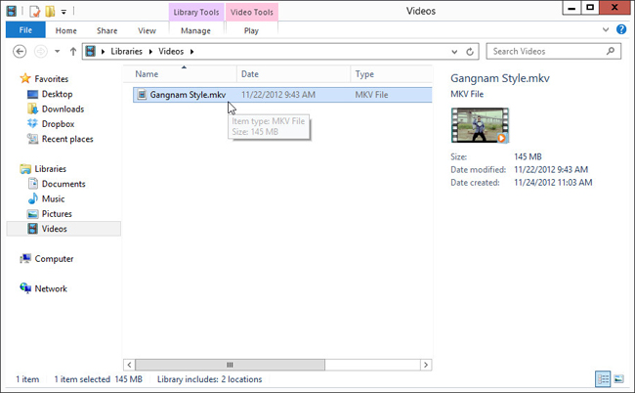Switch to the View ribbon tab

tap(147, 30)
